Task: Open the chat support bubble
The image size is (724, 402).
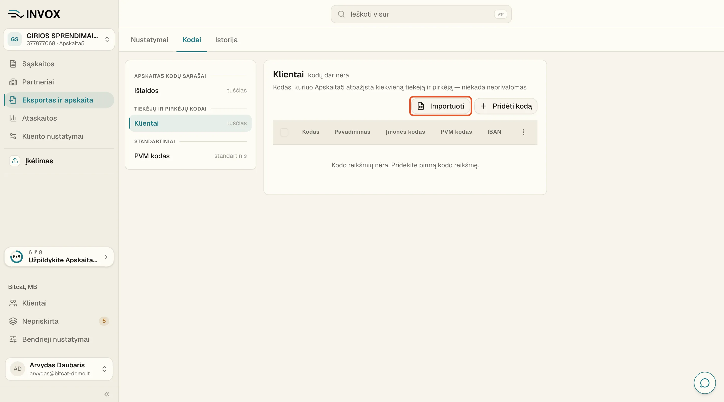Action: pos(705,383)
